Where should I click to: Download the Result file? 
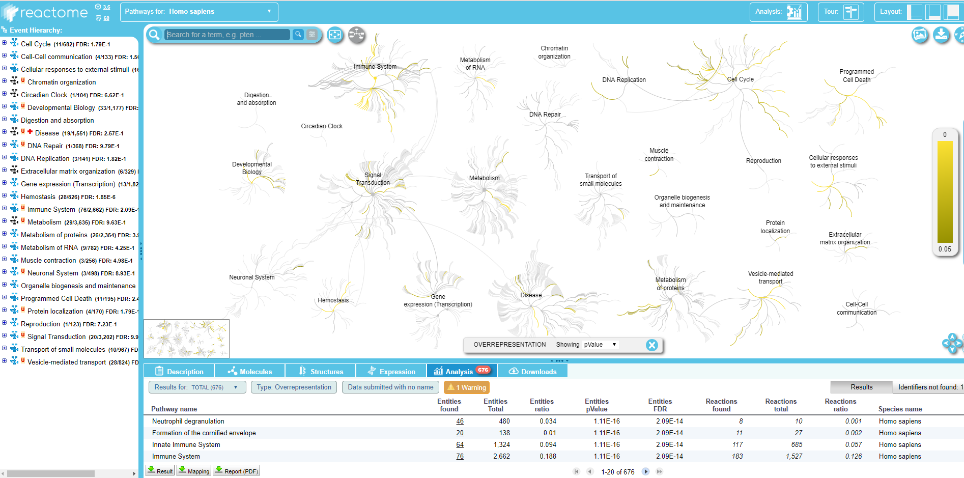tap(160, 470)
